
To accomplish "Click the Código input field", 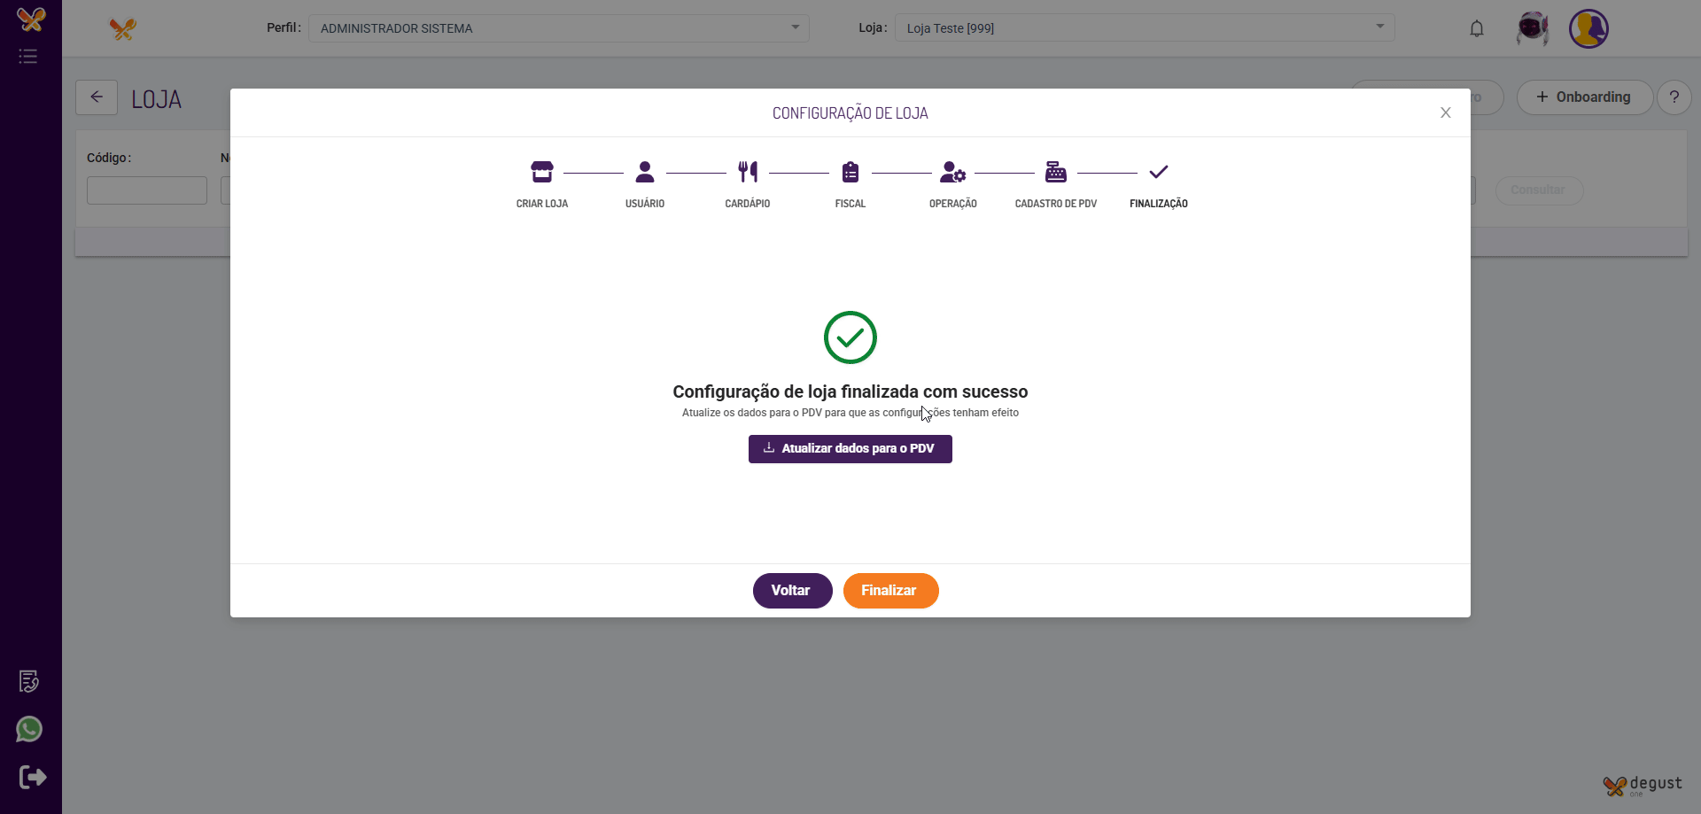I will 147,190.
